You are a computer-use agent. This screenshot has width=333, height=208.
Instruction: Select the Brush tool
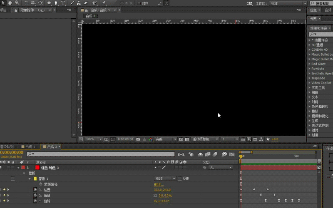(72, 3)
